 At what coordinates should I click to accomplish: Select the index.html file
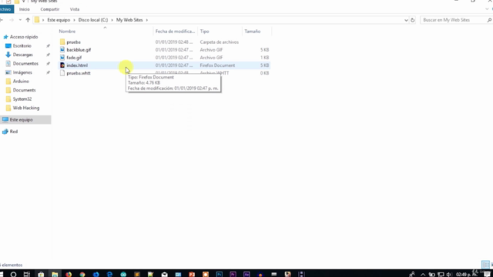click(x=77, y=65)
